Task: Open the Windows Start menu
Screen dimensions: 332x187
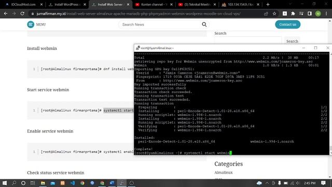Action: point(5,183)
